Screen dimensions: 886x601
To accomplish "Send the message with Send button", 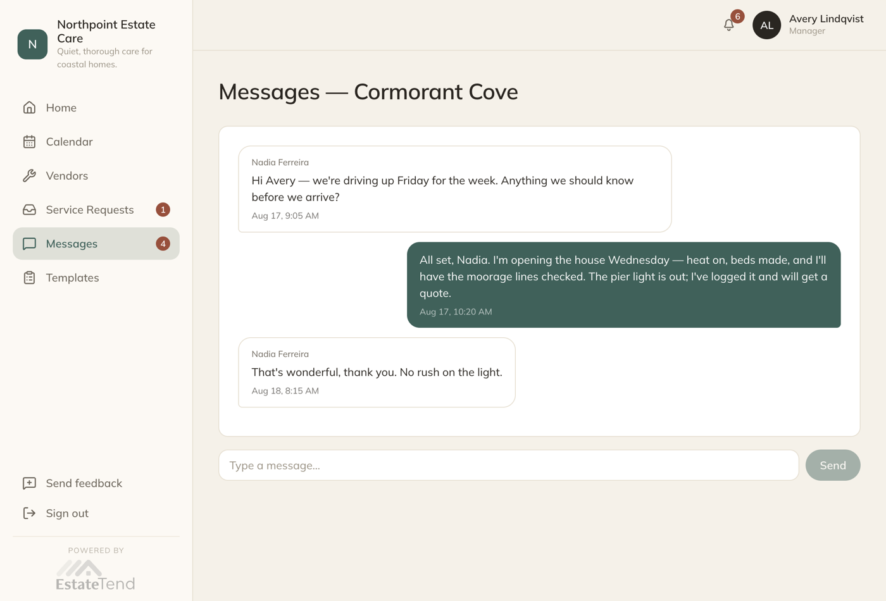I will coord(833,465).
